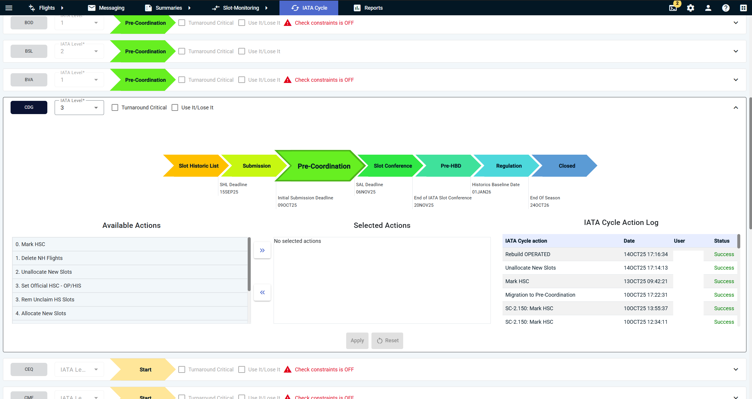The width and height of the screenshot is (752, 399).
Task: Open the apps grid icon
Action: [x=743, y=8]
